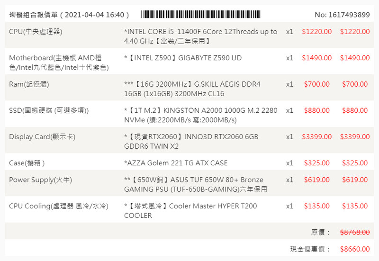
Task: Click the $135.00 unit price beside CPU Cooling's x1
Action: [316, 206]
